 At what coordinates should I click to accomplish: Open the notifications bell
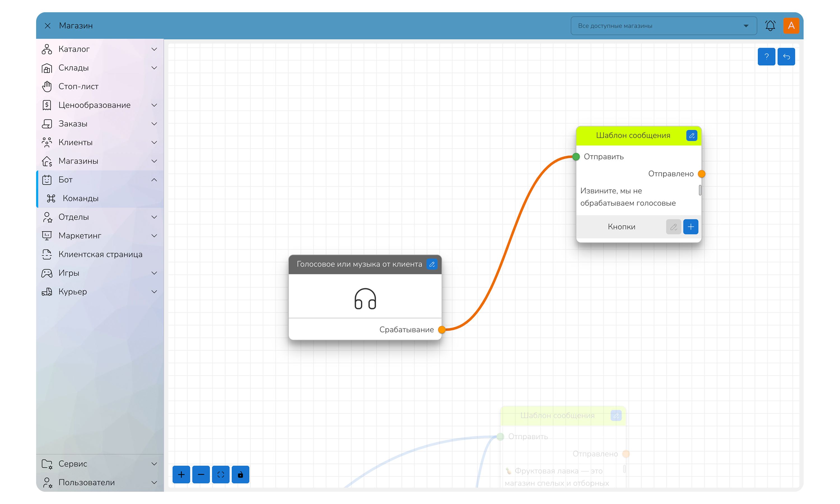770,25
